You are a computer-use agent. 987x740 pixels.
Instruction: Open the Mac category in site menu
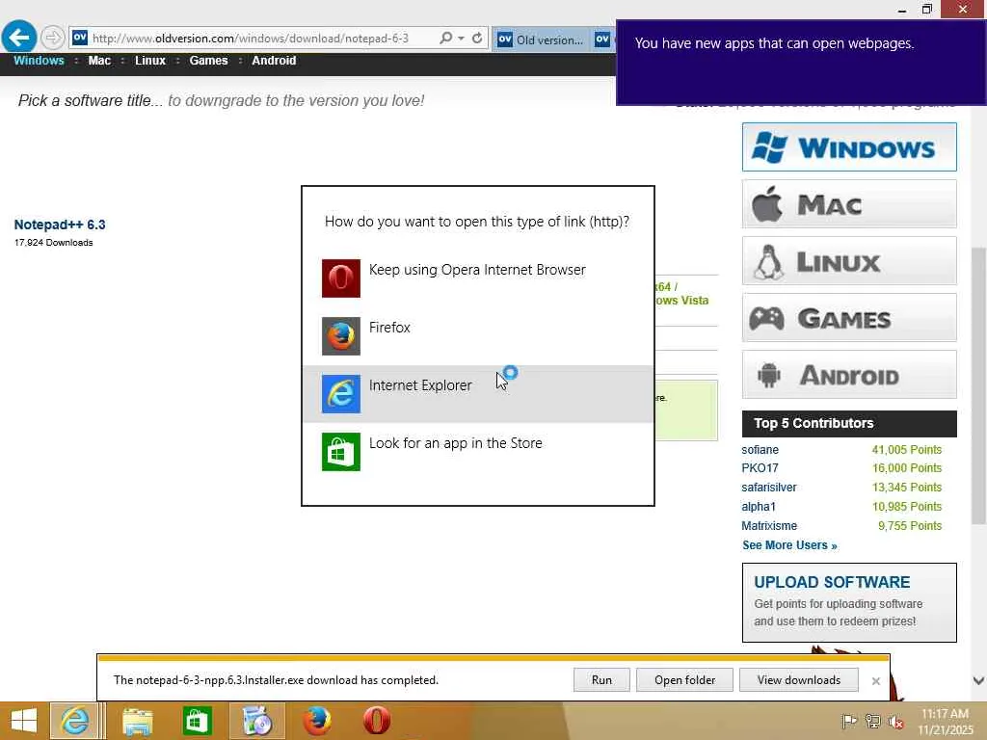pyautogui.click(x=99, y=61)
